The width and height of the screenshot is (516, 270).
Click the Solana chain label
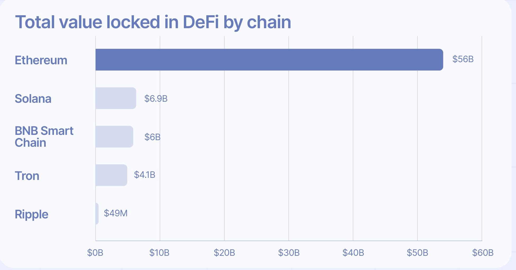(33, 99)
